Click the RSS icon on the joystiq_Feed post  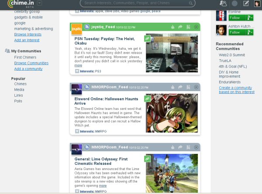coord(87,27)
